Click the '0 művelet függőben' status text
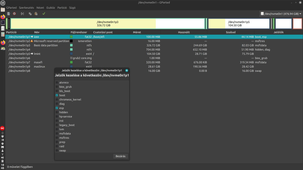The width and height of the screenshot is (303, 170). [x=20, y=167]
